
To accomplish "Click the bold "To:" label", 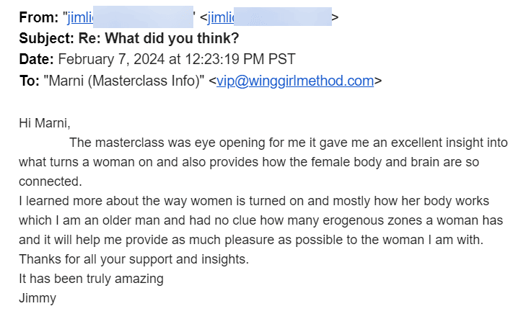I will click(30, 81).
